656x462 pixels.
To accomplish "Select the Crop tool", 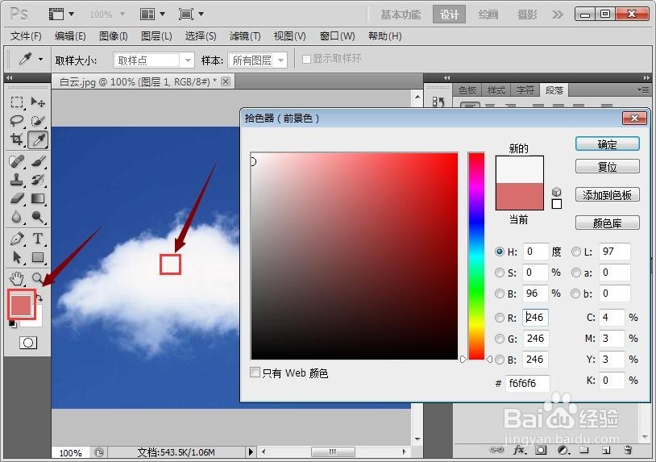I will coord(17,139).
